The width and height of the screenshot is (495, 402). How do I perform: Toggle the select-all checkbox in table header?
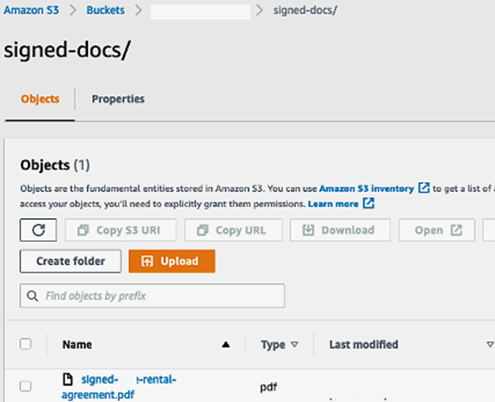(x=25, y=344)
